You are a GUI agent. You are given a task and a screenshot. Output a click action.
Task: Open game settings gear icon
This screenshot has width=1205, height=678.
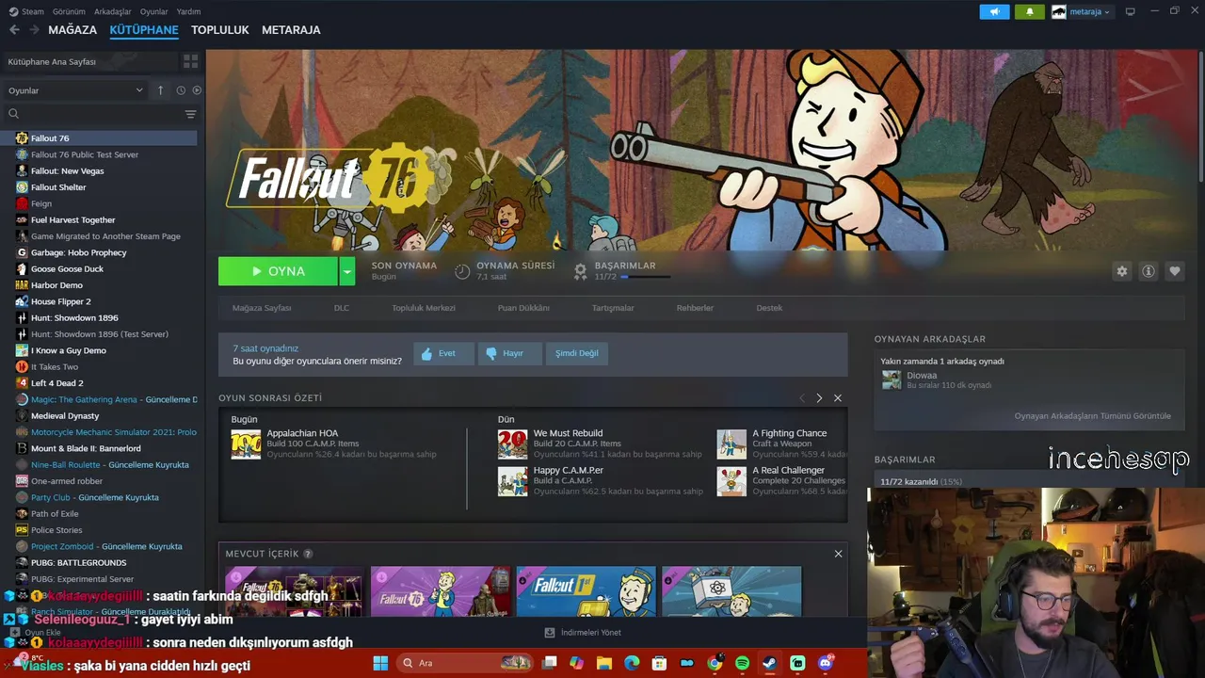coord(1121,271)
